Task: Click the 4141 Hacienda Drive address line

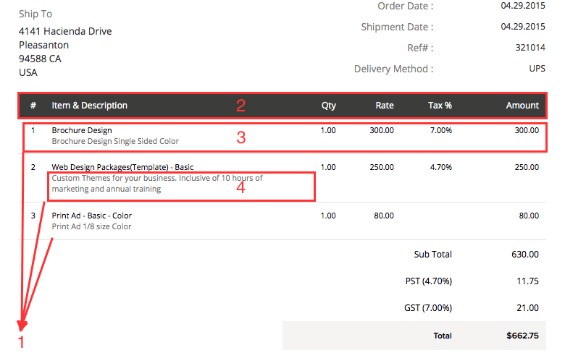Action: pos(65,31)
